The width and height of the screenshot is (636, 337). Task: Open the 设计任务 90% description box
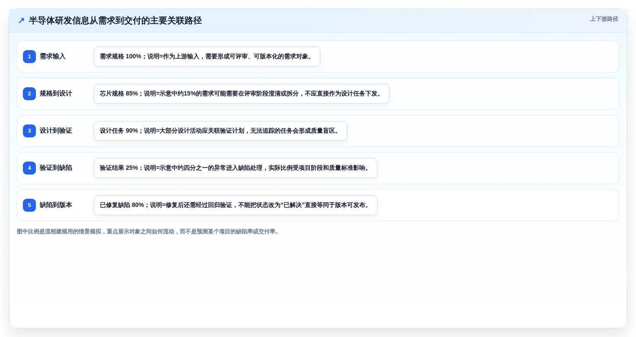pos(221,131)
